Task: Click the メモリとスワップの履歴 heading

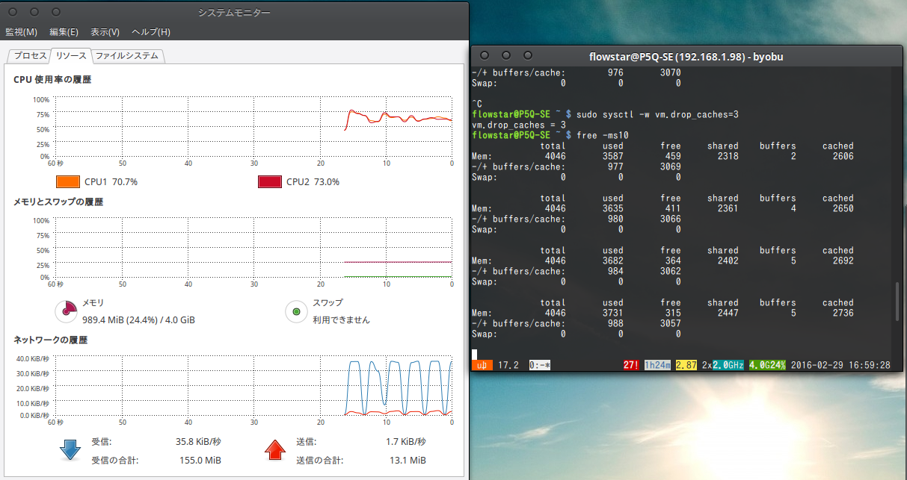Action: [x=58, y=202]
